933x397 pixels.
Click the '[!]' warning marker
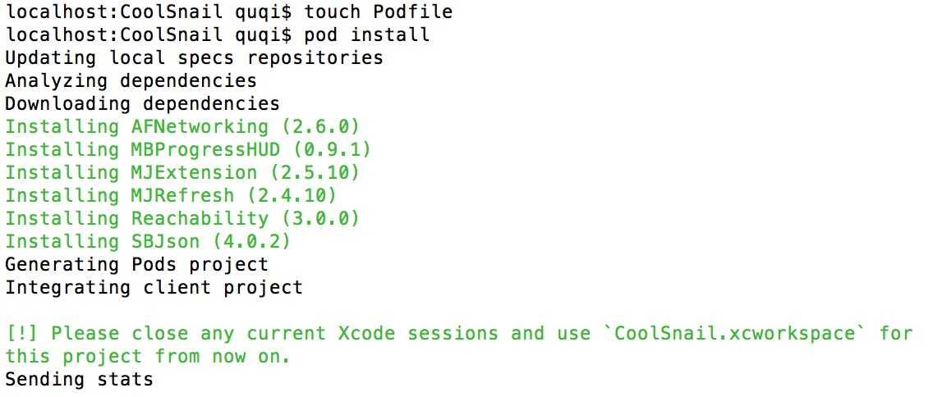point(23,333)
